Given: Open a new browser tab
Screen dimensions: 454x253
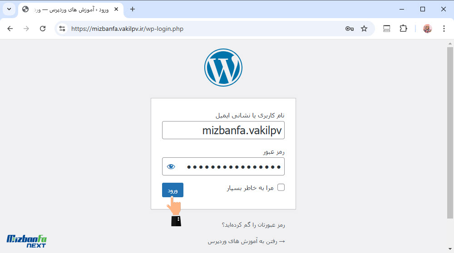Looking at the screenshot, I should coord(133,9).
